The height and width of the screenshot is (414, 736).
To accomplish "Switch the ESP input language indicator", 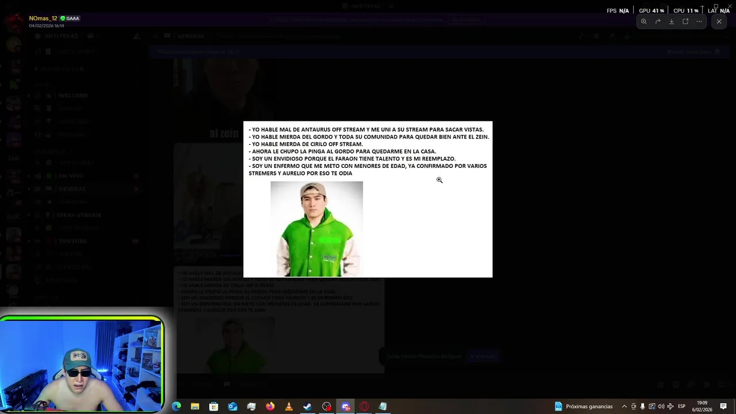I will [x=682, y=407].
